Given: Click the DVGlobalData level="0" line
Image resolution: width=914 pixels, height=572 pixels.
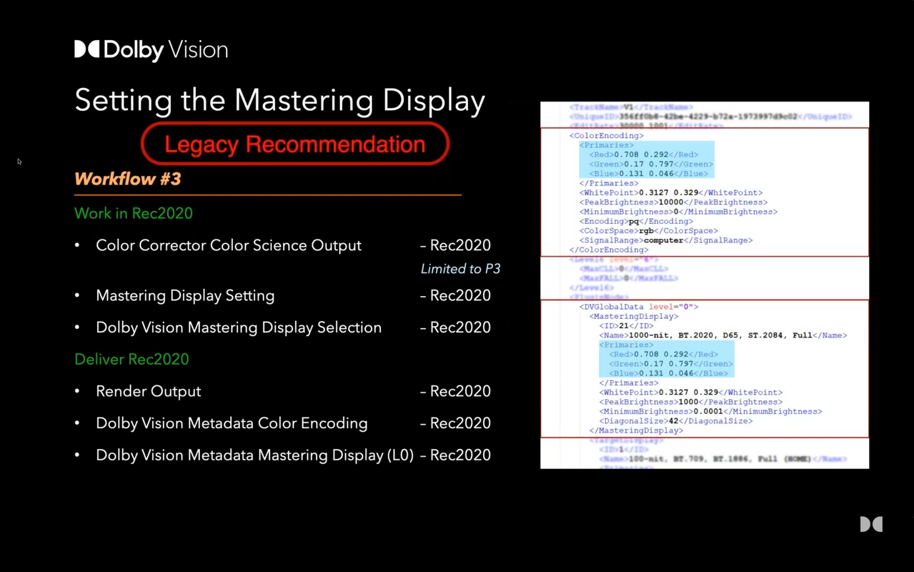Looking at the screenshot, I should click(x=639, y=307).
